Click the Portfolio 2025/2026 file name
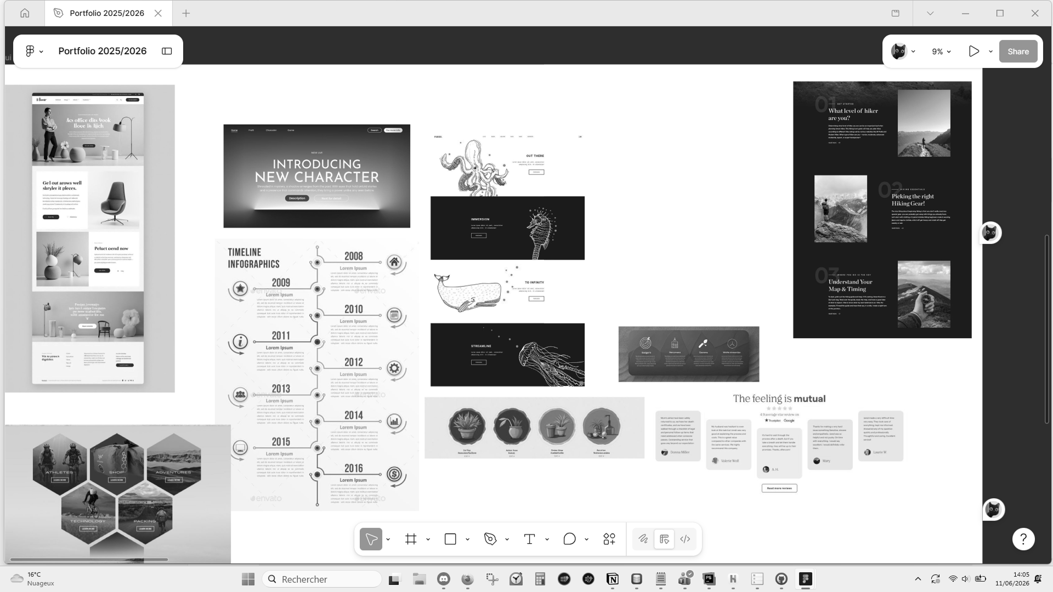Viewport: 1053px width, 592px height. coord(103,51)
